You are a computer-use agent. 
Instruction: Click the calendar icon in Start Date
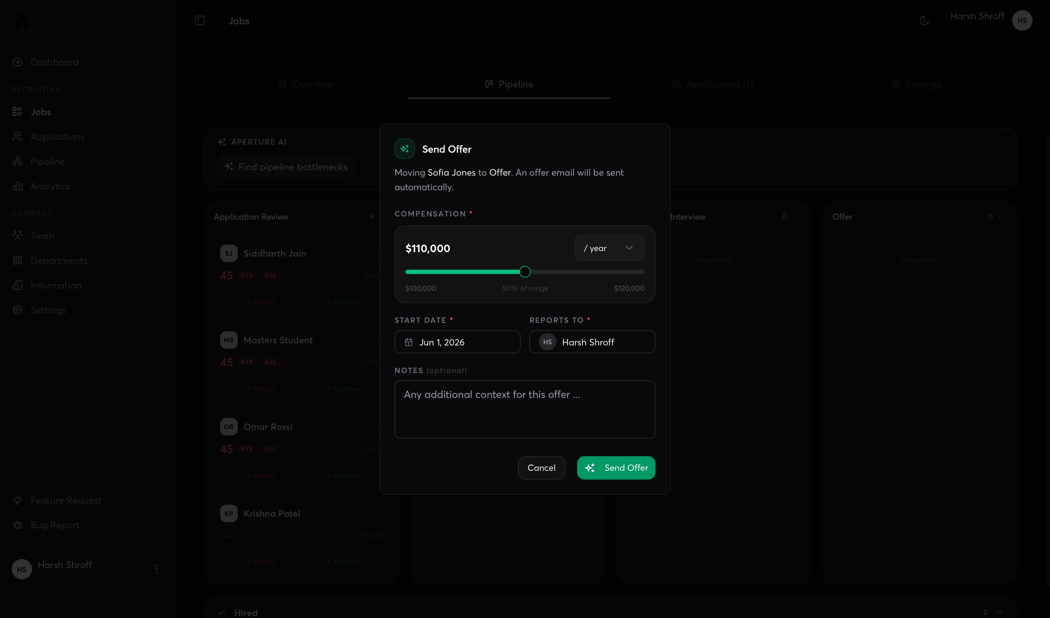pos(408,342)
